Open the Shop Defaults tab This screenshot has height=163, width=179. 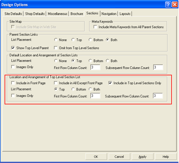coord(35,14)
